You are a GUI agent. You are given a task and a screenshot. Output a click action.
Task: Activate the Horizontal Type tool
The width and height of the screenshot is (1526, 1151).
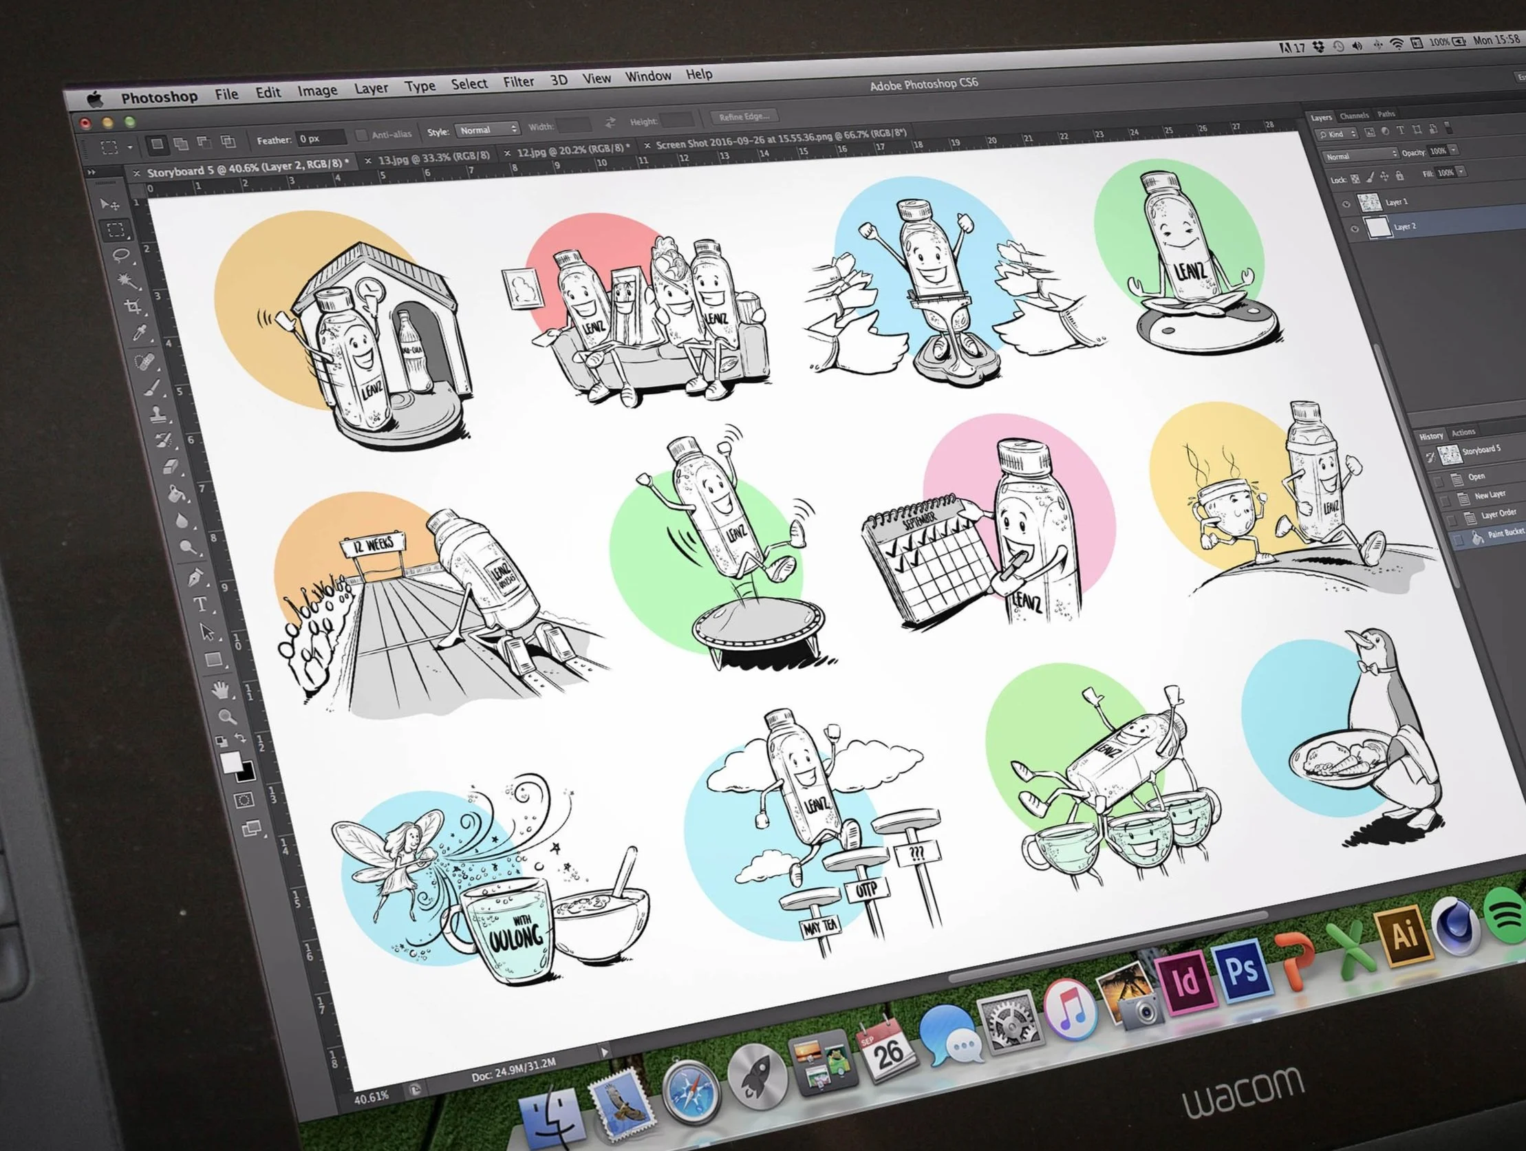pyautogui.click(x=201, y=605)
